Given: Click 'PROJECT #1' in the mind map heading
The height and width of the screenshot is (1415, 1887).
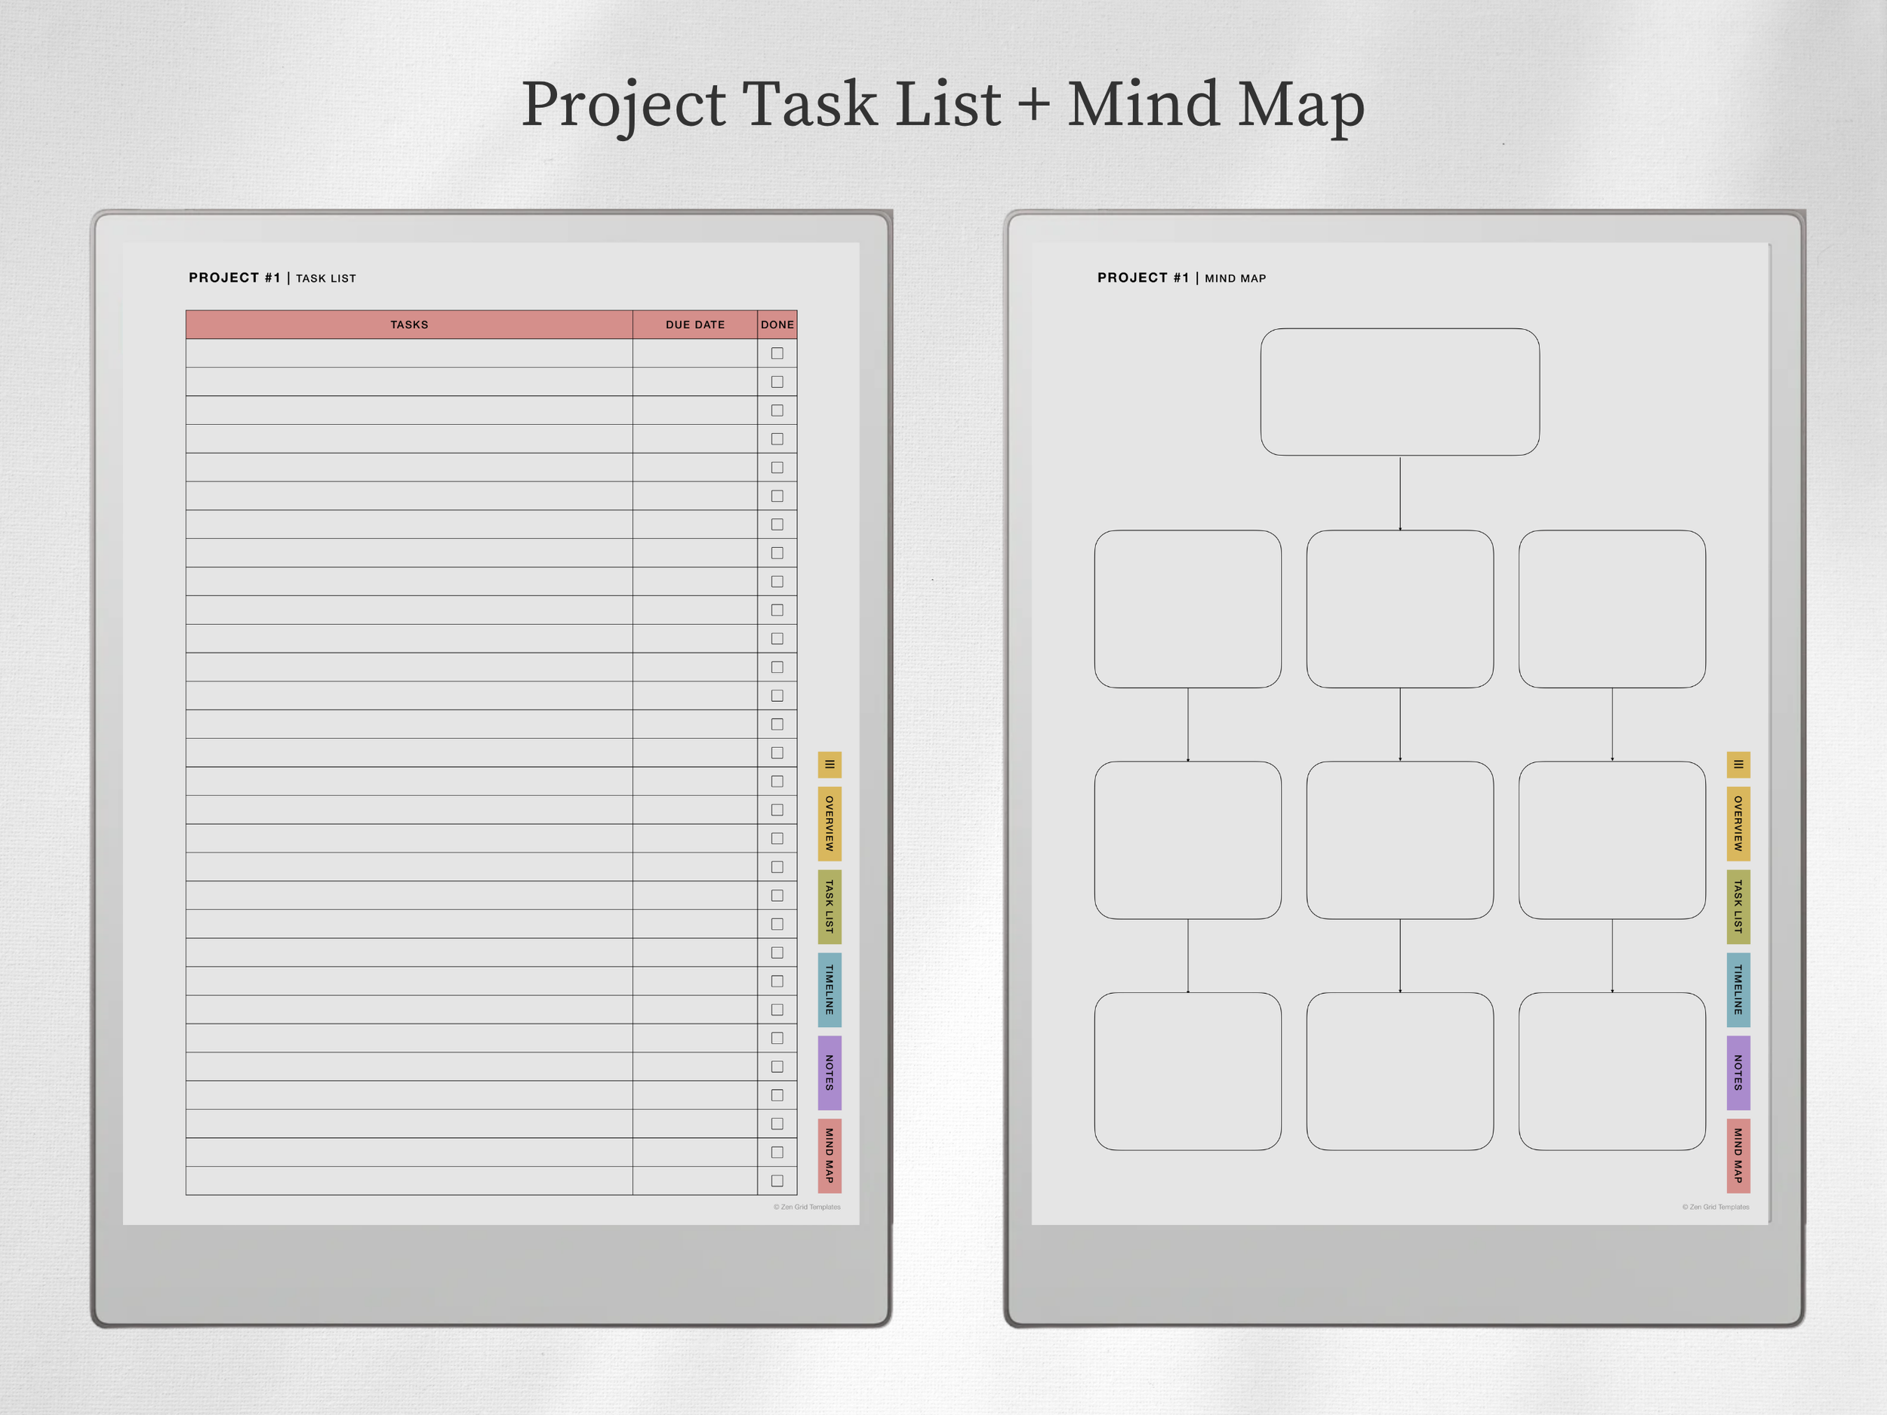Looking at the screenshot, I should click(x=1143, y=278).
